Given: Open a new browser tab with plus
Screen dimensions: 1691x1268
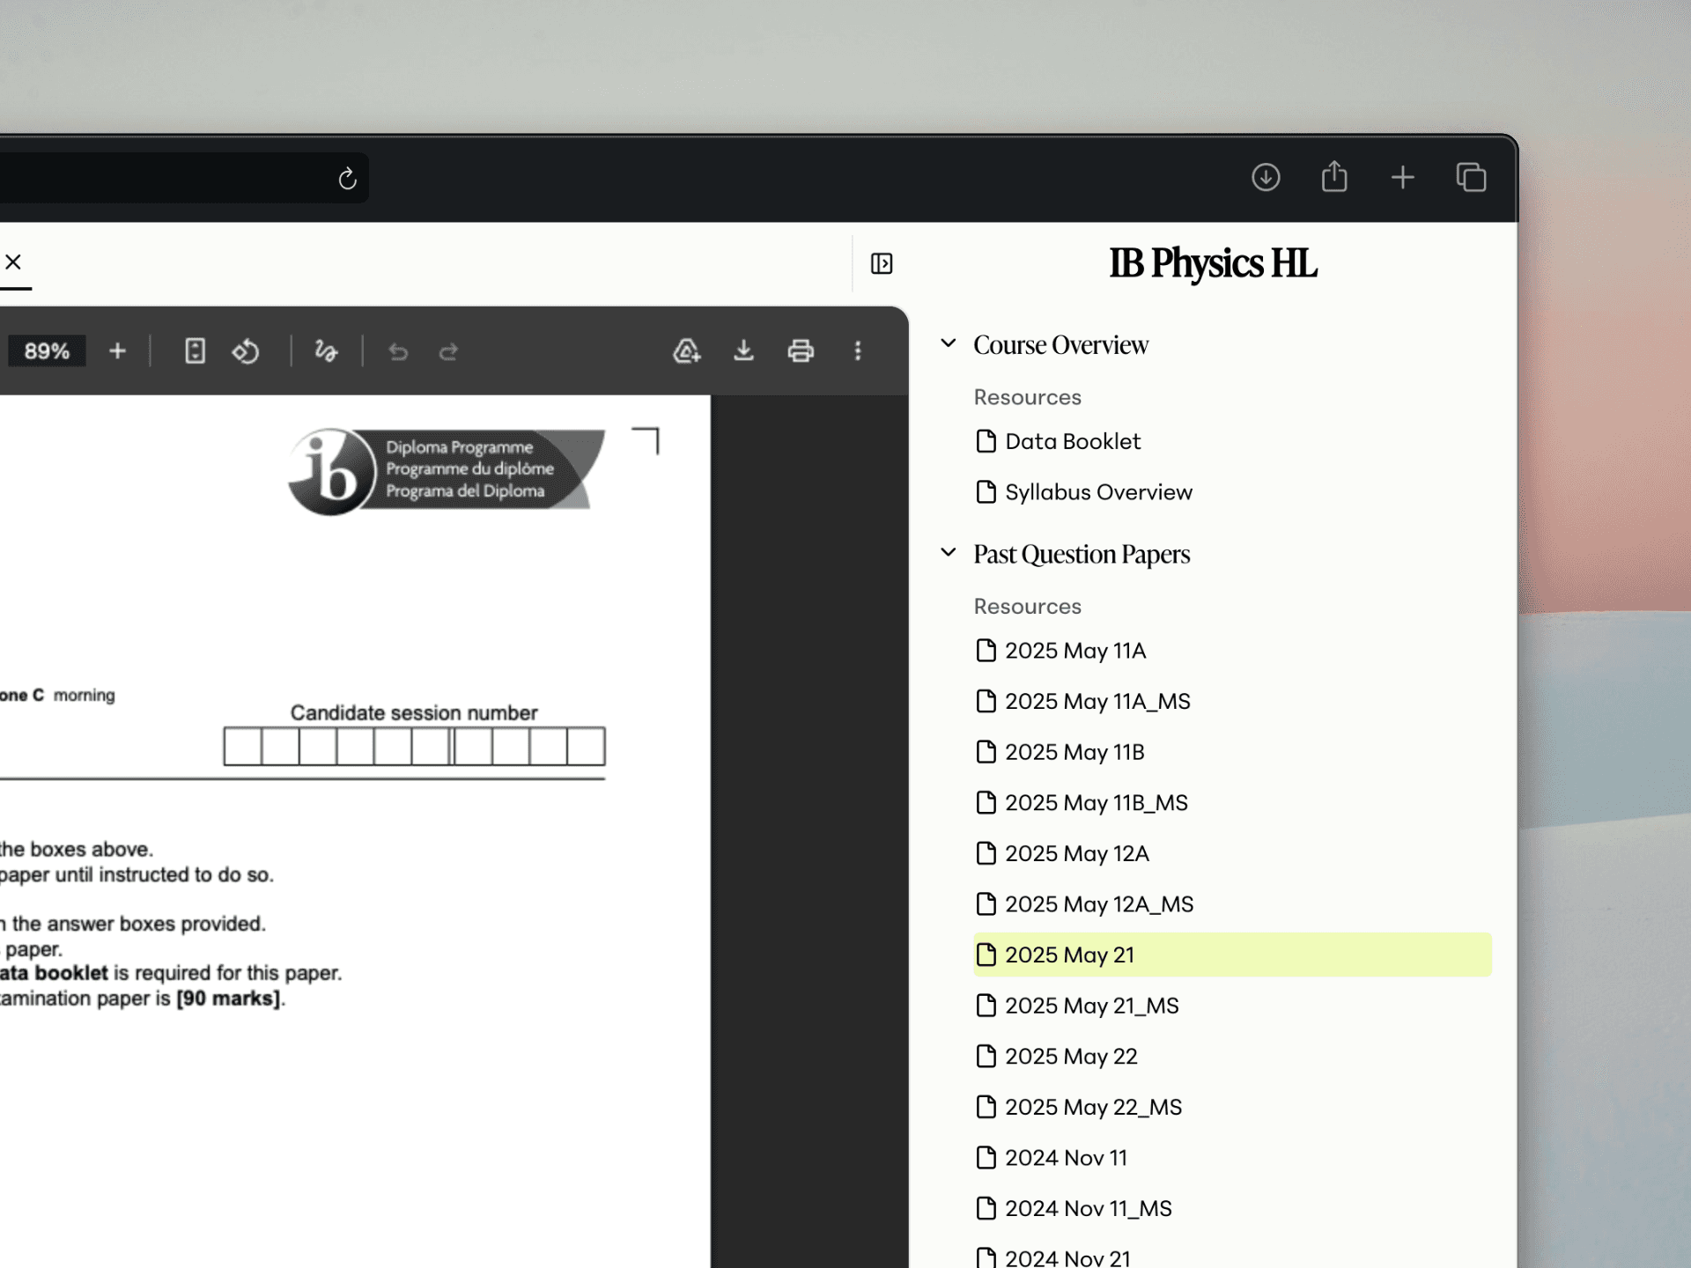Looking at the screenshot, I should (x=1403, y=178).
